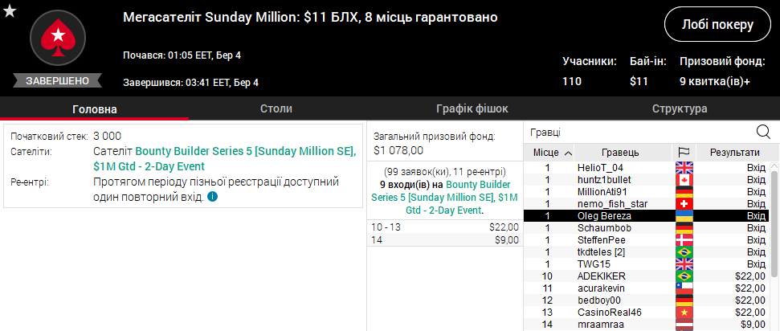The width and height of the screenshot is (780, 331).
Task: Sort by the Місце column arrow
Action: (x=568, y=153)
